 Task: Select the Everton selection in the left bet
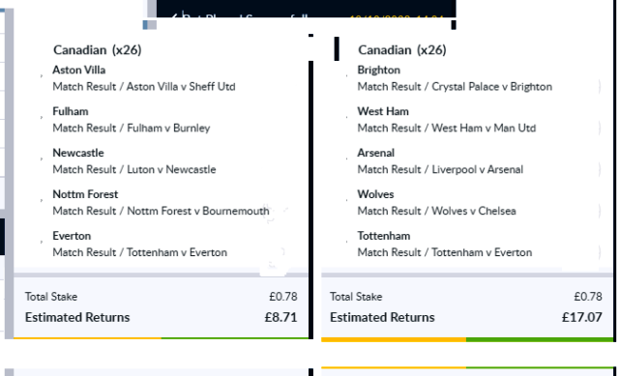click(72, 236)
